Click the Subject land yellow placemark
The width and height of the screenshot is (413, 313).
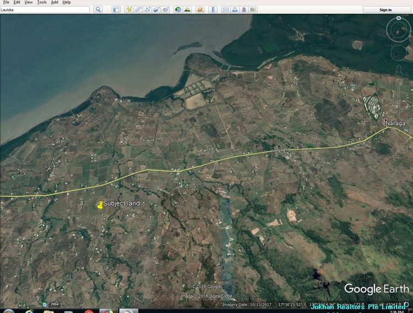100,205
